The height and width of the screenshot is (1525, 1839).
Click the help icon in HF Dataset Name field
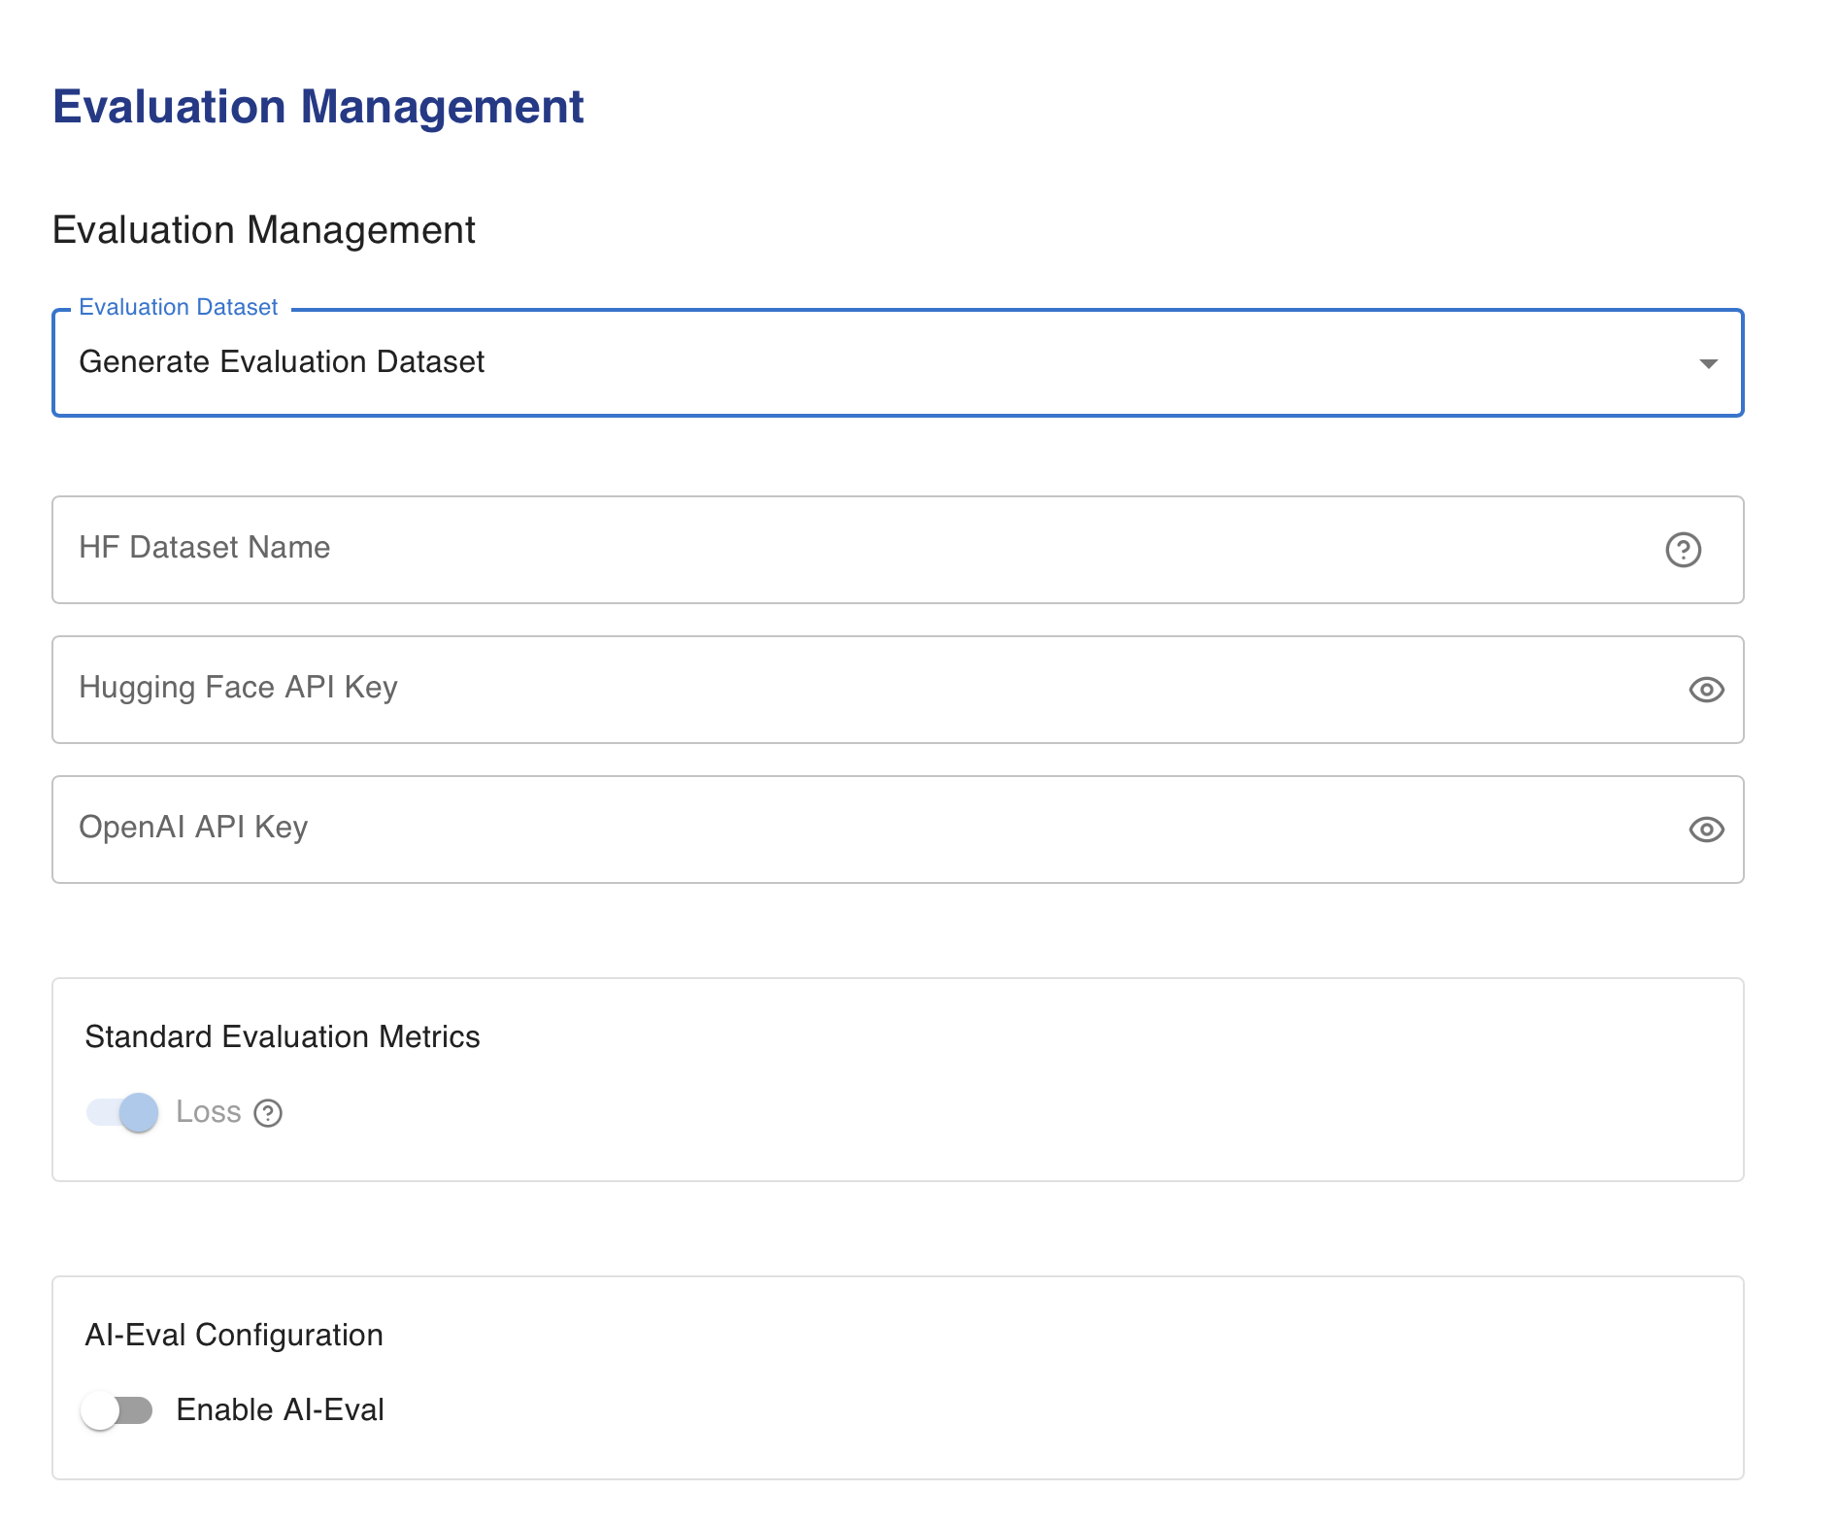(1683, 550)
